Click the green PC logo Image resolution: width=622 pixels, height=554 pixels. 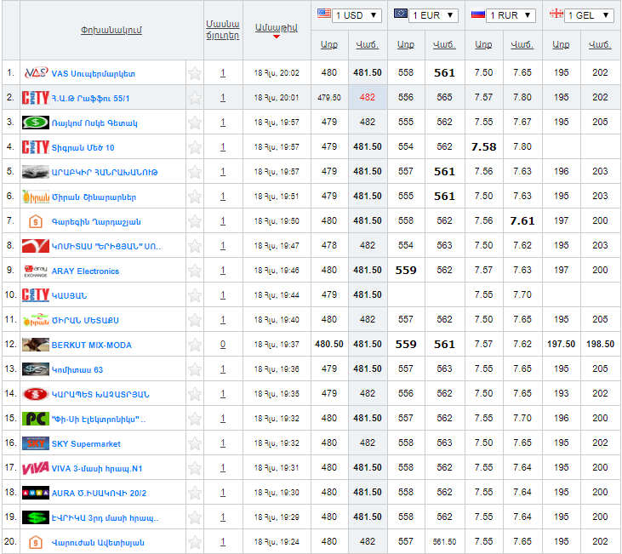36,419
